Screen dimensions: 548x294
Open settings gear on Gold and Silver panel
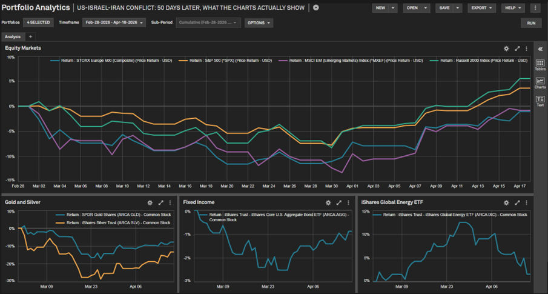150,202
